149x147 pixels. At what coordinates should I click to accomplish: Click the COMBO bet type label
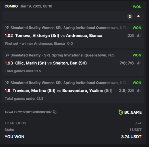(11, 6)
